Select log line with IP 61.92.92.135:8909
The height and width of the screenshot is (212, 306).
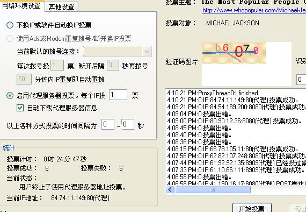point(236,163)
